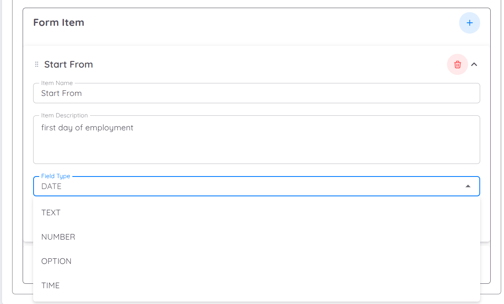Click into the Item Description text area
504x304 pixels.
(x=256, y=146)
